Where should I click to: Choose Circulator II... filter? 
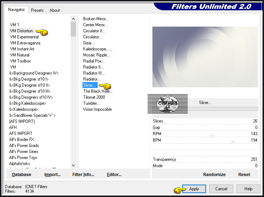tap(94, 31)
